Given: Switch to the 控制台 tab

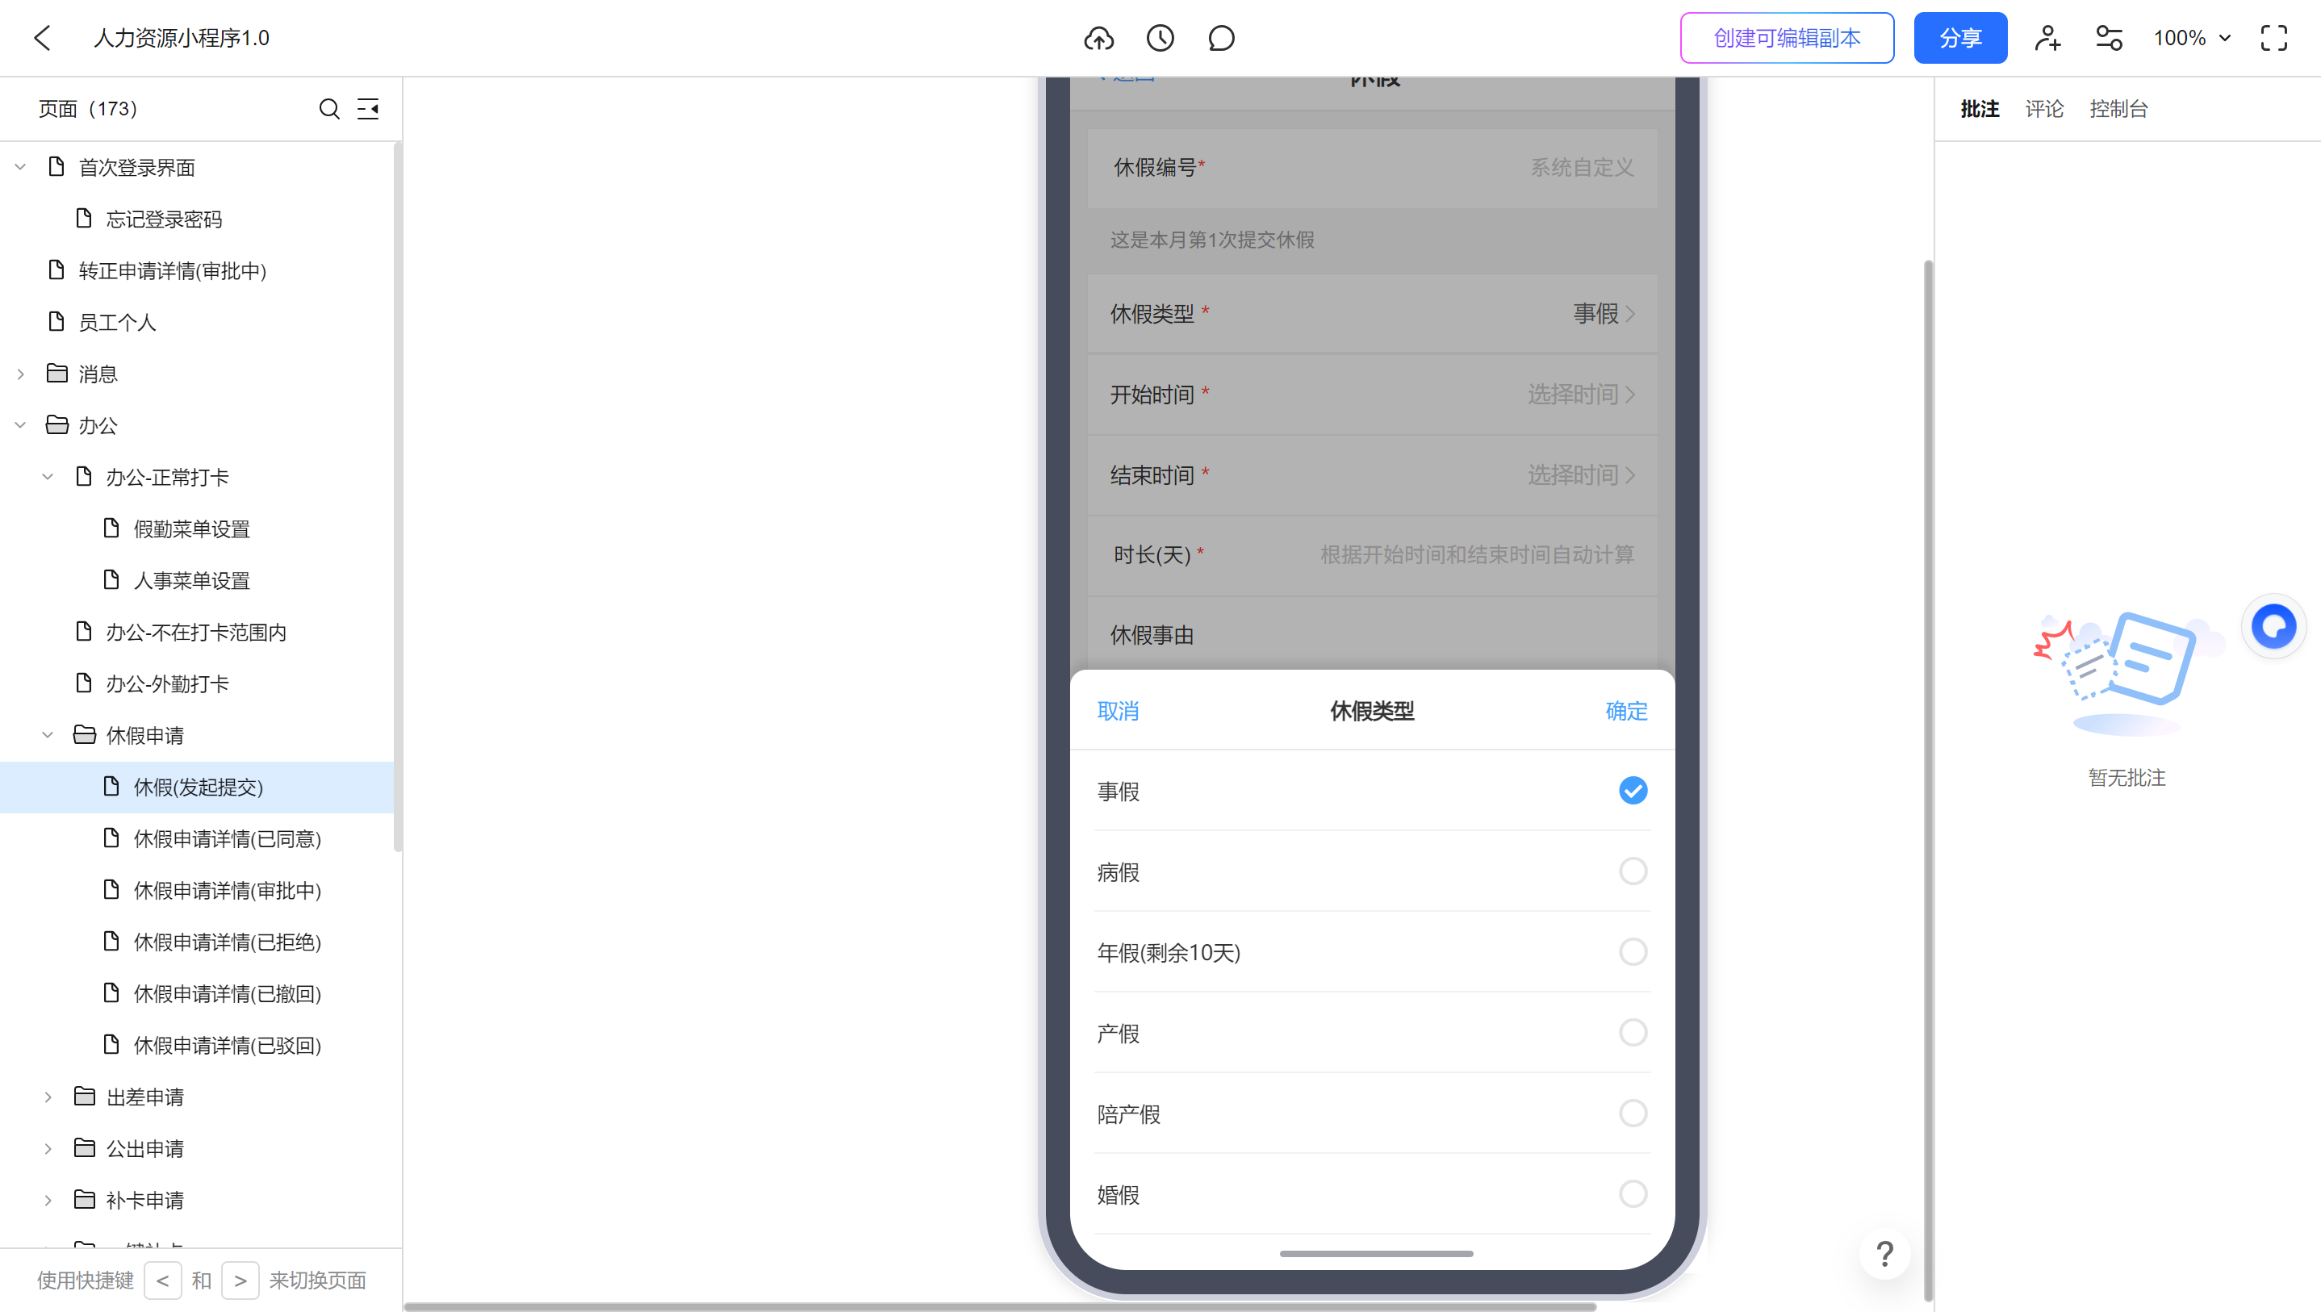Looking at the screenshot, I should point(2118,109).
